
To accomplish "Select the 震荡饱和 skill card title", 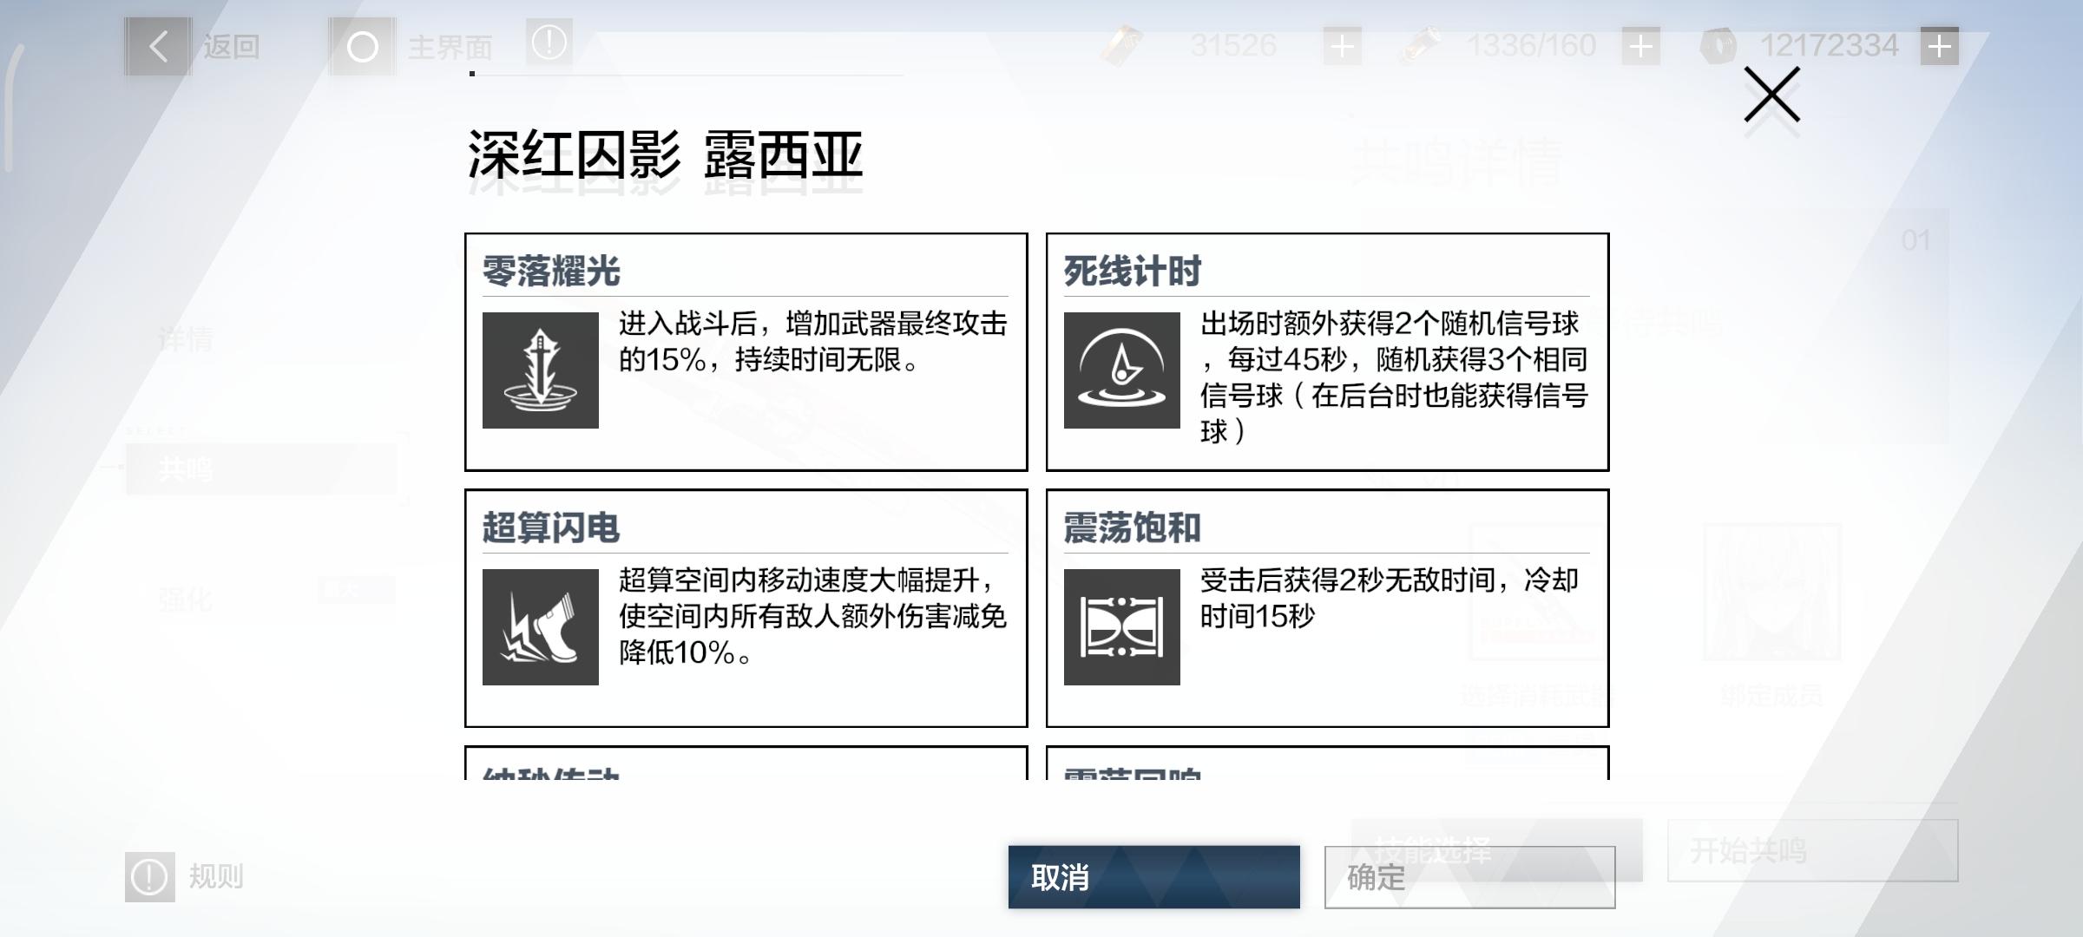I will point(1133,527).
